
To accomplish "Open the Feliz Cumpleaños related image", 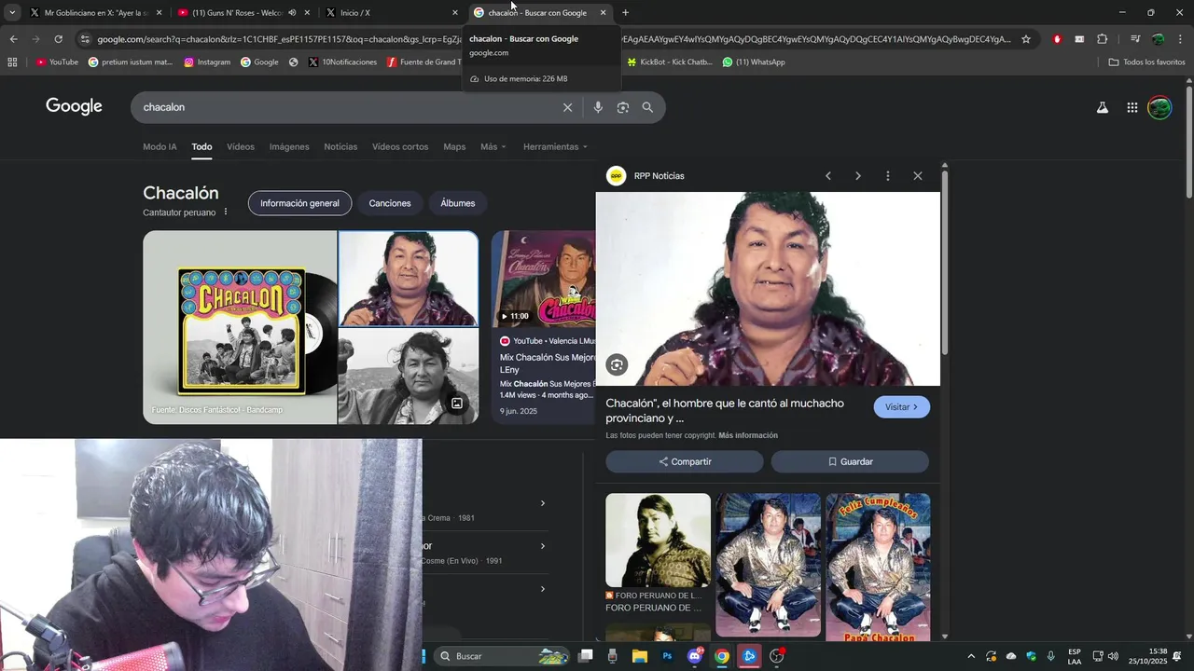I will (878, 567).
